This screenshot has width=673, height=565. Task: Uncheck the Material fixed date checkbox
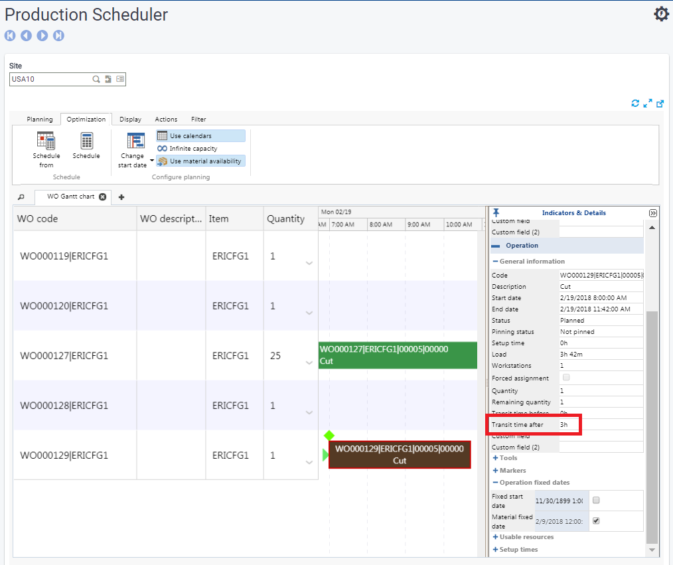[x=596, y=521]
